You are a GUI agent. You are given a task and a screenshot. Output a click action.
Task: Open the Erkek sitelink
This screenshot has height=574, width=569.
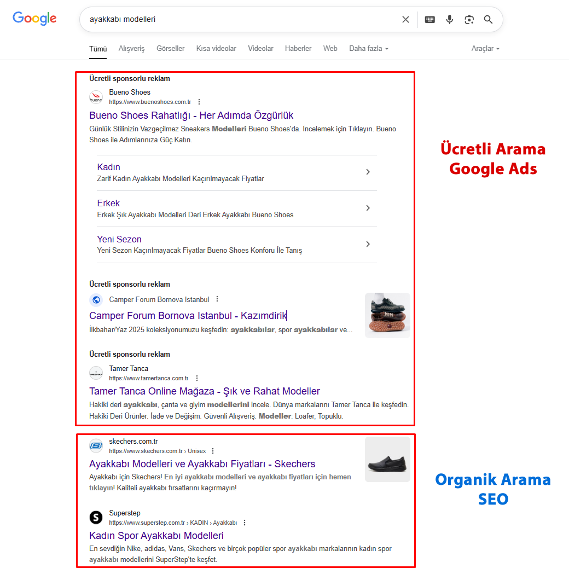(108, 203)
